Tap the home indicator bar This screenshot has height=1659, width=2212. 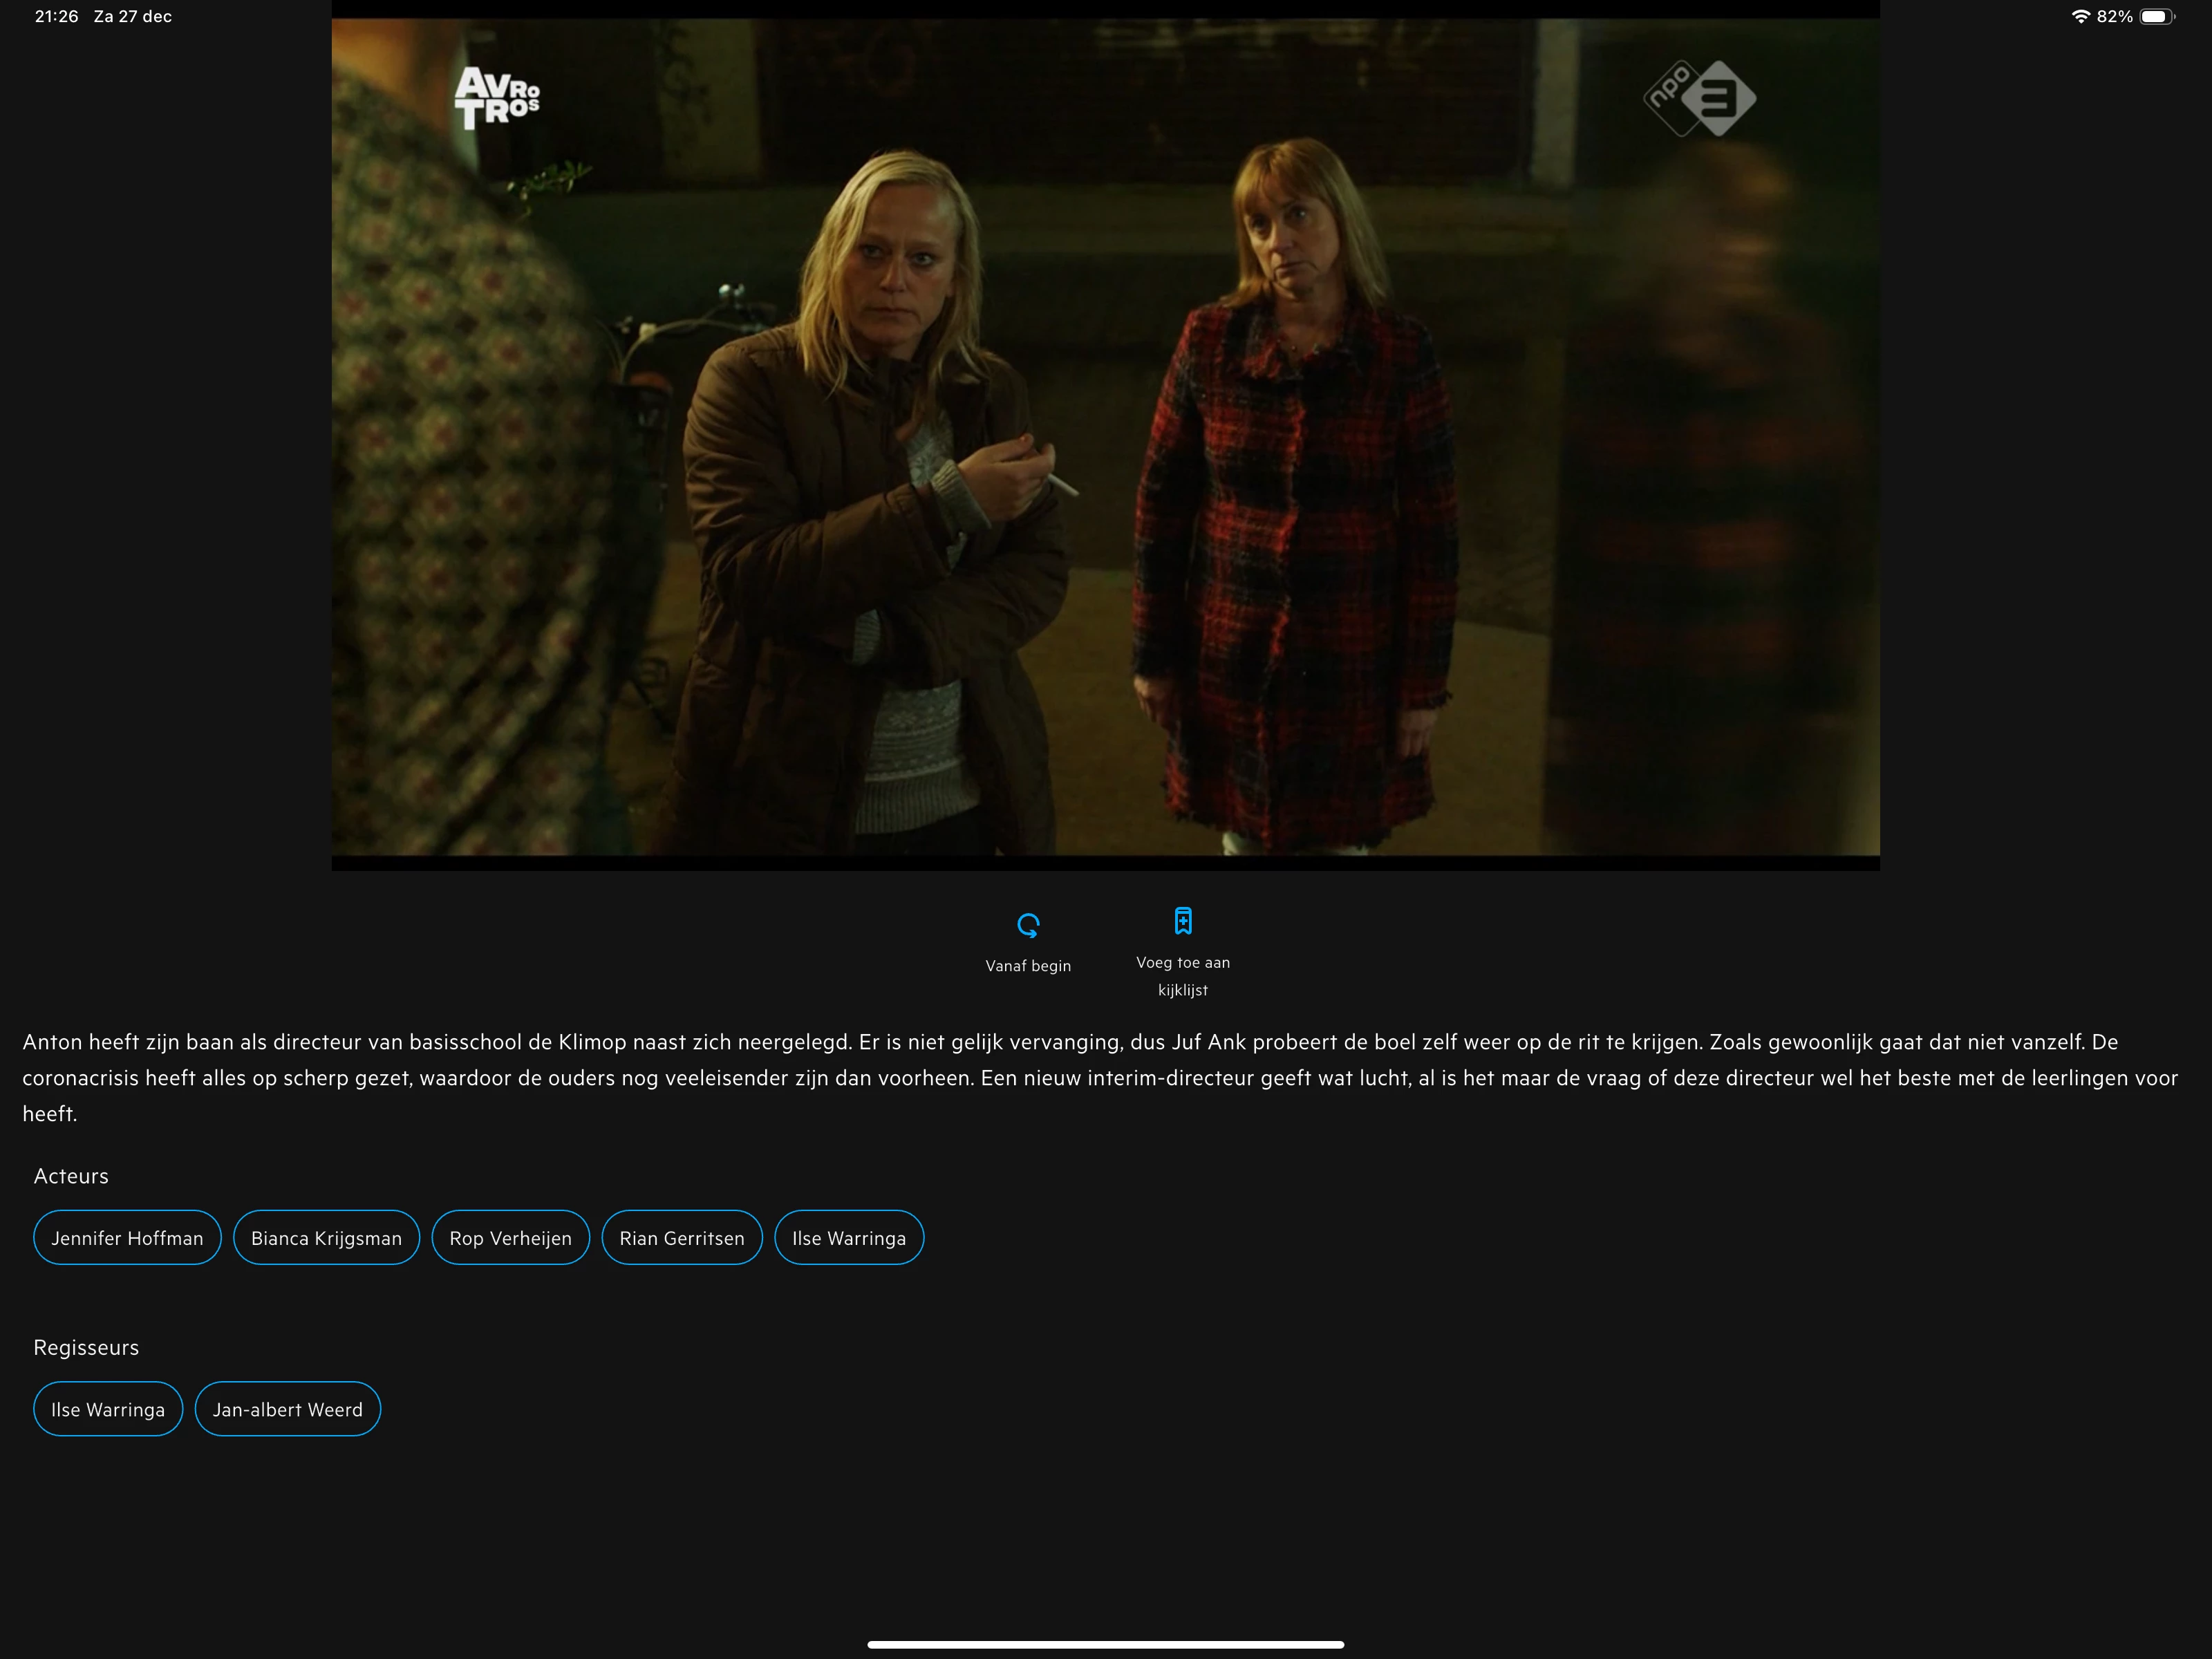coord(1105,1644)
